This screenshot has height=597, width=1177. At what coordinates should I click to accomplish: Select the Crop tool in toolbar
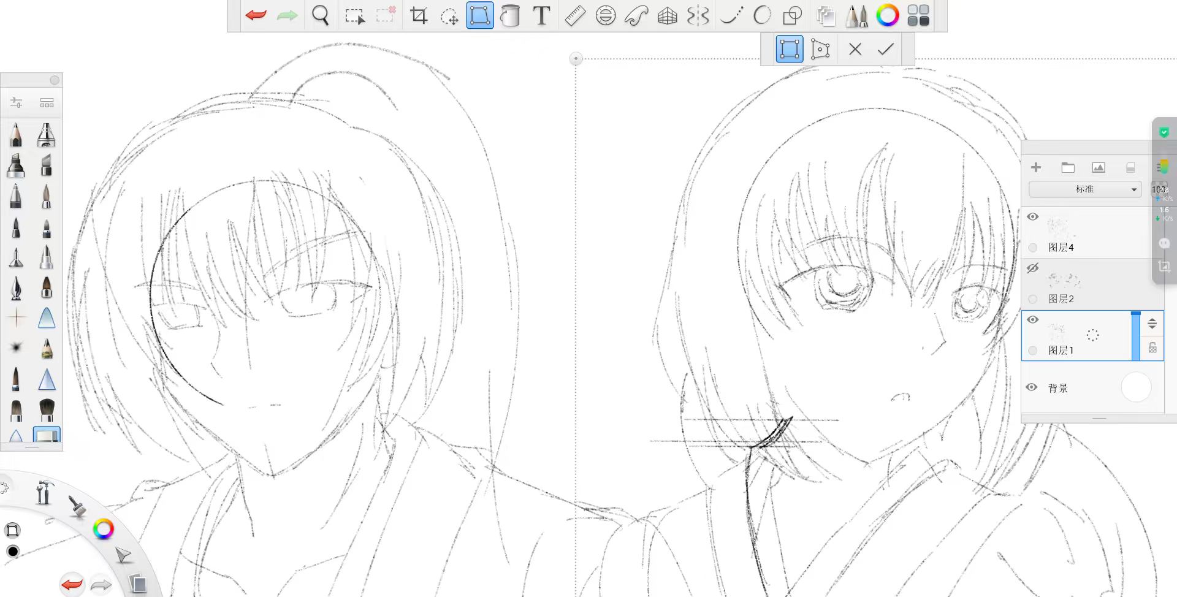point(419,16)
